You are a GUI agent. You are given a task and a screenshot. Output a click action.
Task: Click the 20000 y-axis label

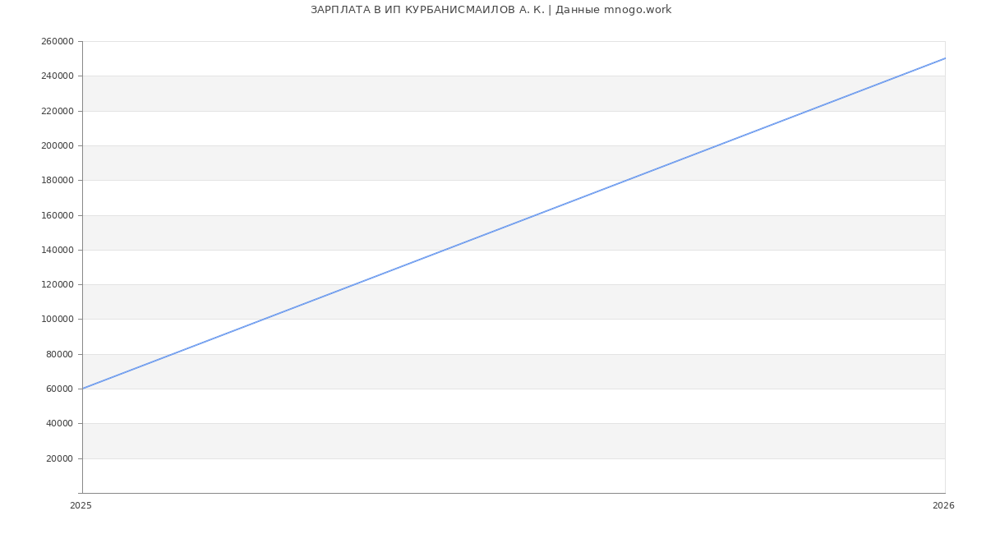click(x=59, y=458)
